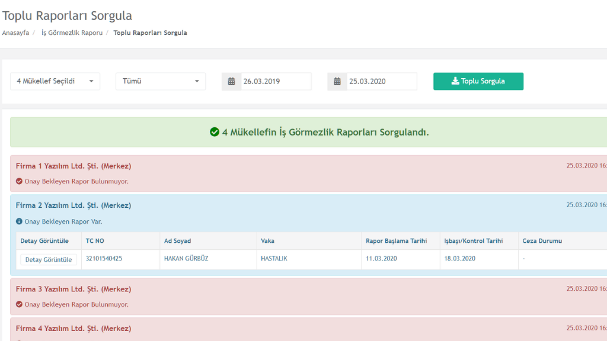Select the TC number 32101540425 cell
Image resolution: width=607 pixels, height=341 pixels.
[x=104, y=259]
